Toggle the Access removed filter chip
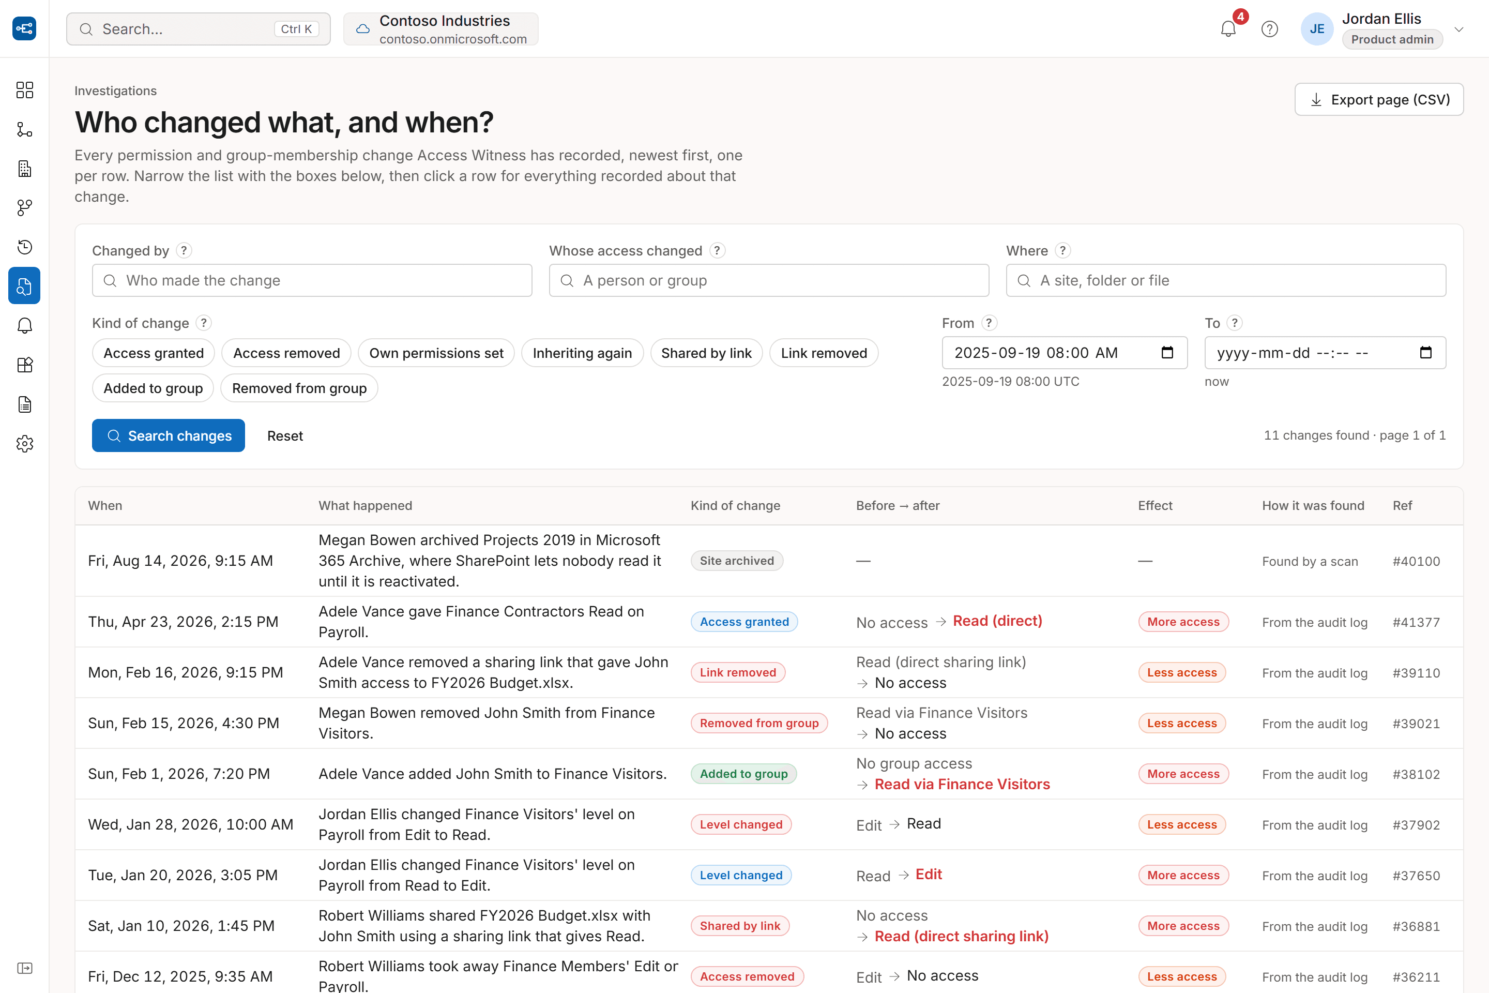1489x993 pixels. [286, 353]
